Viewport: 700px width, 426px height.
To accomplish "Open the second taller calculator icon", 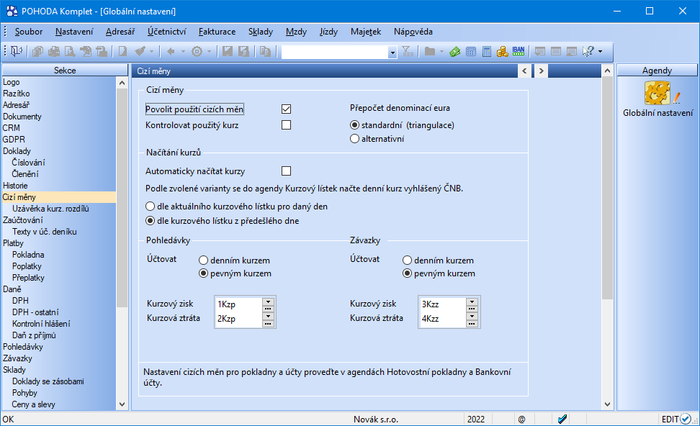I will pyautogui.click(x=487, y=52).
